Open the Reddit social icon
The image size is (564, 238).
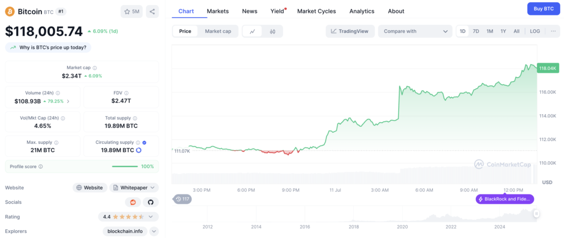(x=133, y=202)
